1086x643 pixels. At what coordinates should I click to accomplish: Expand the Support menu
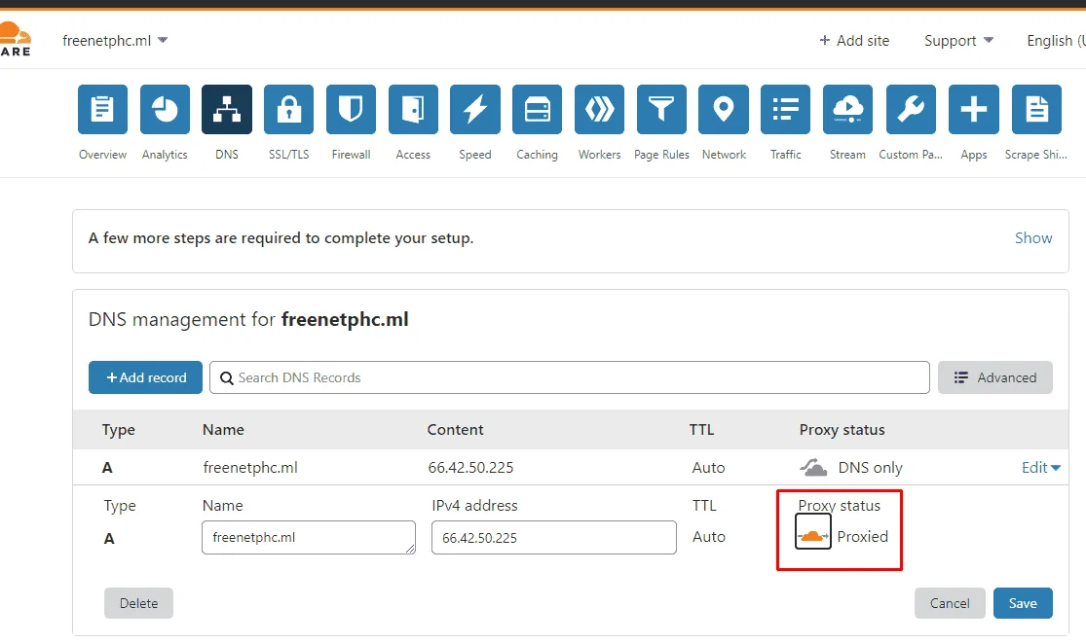pos(958,41)
